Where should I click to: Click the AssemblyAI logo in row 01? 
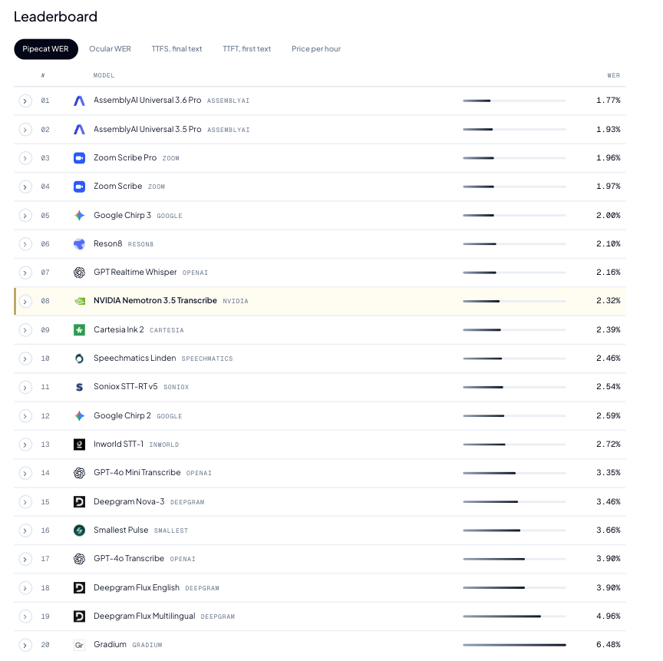point(79,101)
